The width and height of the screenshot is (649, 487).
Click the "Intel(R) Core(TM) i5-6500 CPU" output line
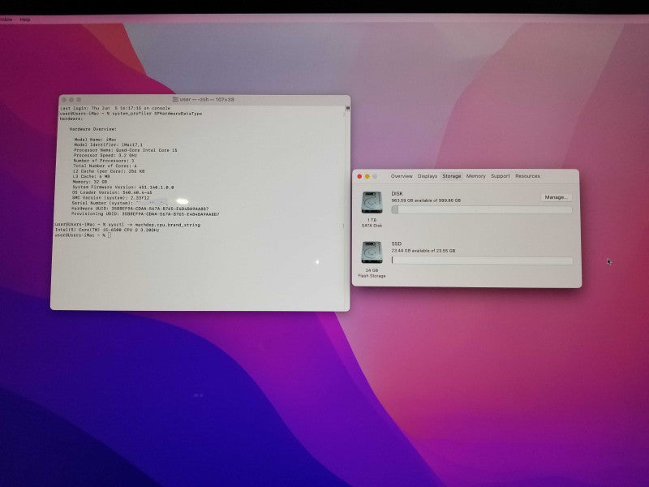click(x=107, y=230)
